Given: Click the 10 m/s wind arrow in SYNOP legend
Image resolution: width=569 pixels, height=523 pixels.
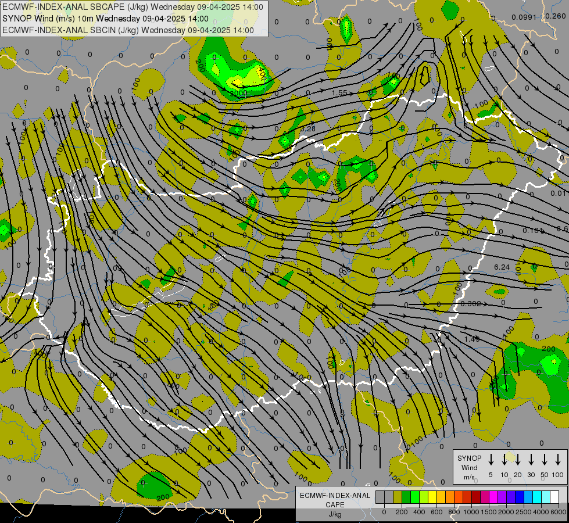Looking at the screenshot, I should pos(504,459).
